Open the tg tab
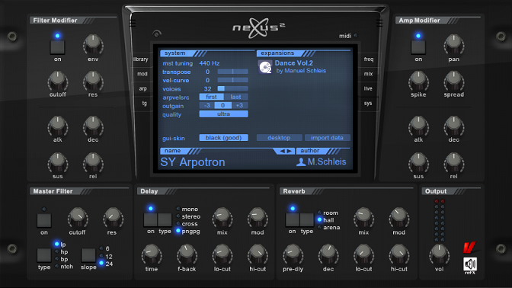The width and height of the screenshot is (512, 288). pyautogui.click(x=144, y=103)
